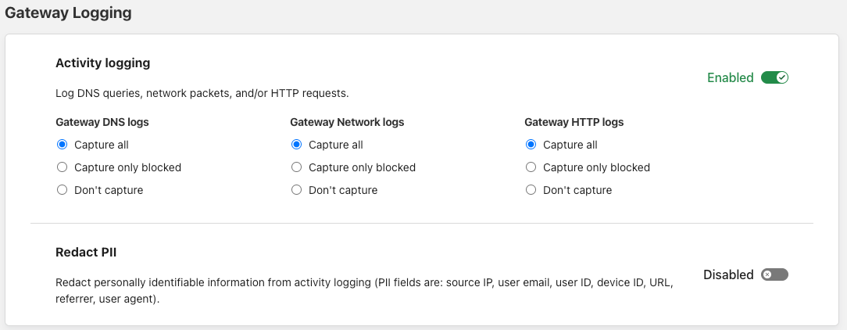Choose Don't capture for Network logs
The image size is (847, 330).
297,190
